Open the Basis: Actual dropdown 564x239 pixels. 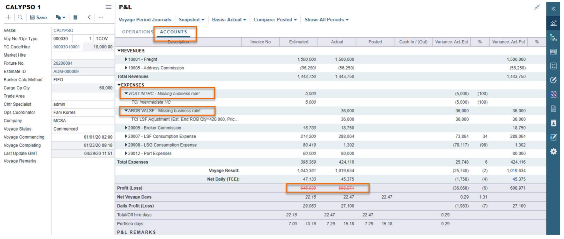[229, 20]
